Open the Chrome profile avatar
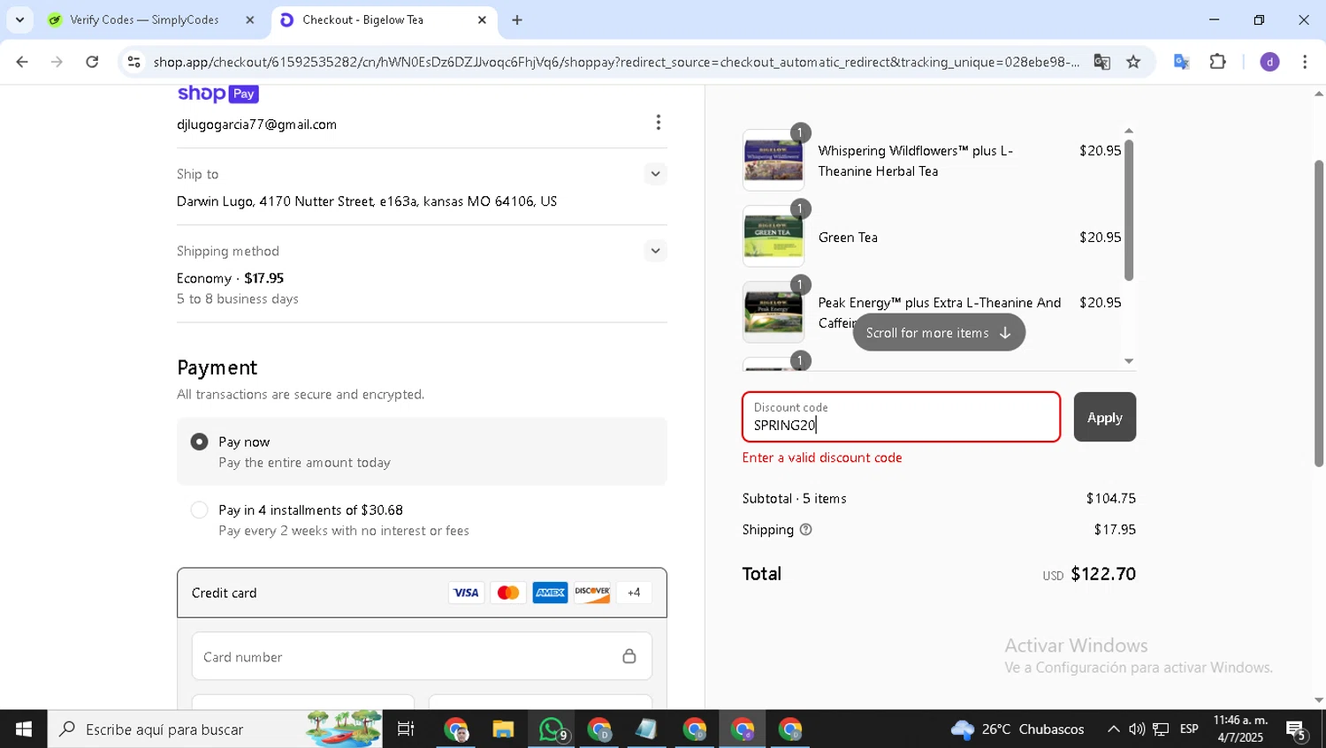Viewport: 1326px width, 748px height. coord(1269,62)
